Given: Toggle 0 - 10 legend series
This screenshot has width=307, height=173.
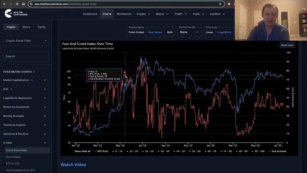Looking at the screenshot, I should [117, 151].
